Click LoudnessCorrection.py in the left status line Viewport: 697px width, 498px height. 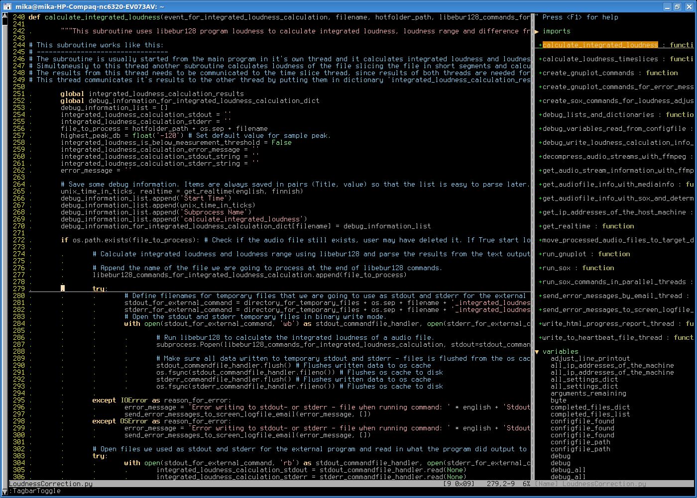(51, 484)
